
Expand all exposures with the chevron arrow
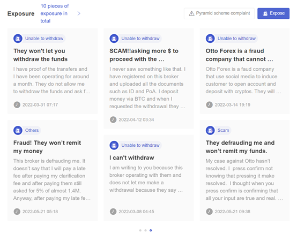(x=79, y=13)
